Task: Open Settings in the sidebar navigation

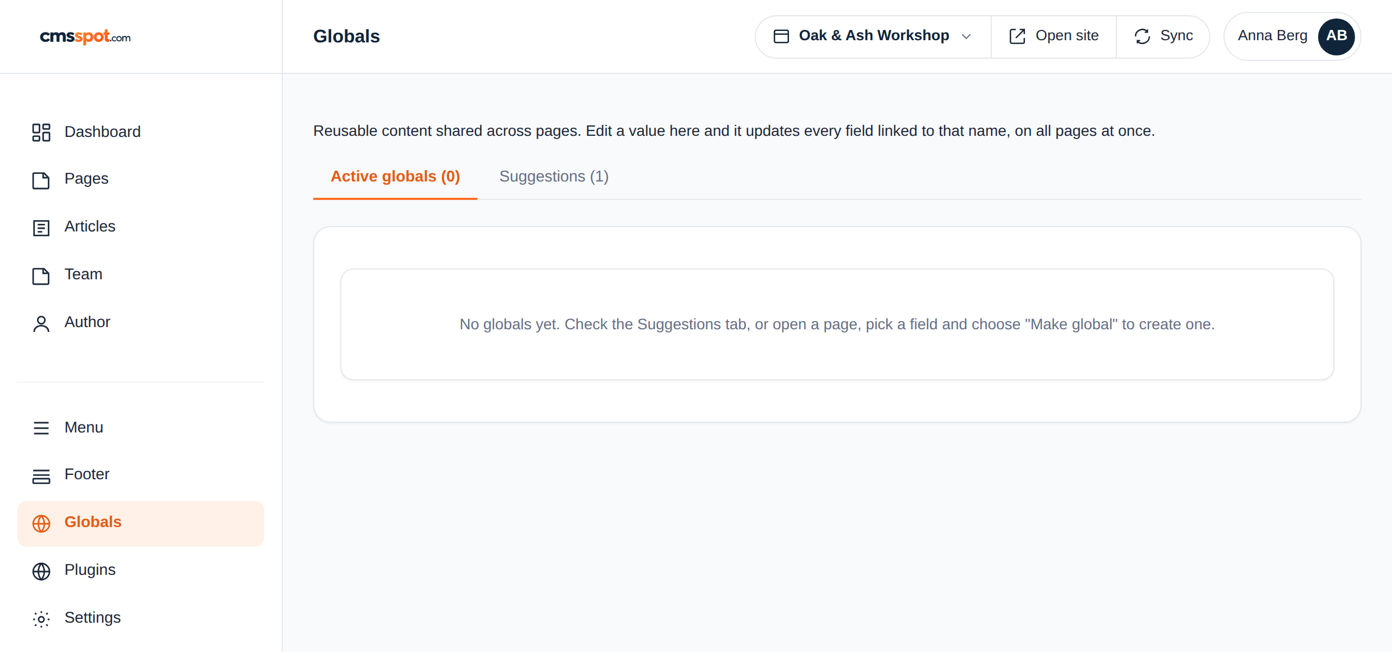Action: (141, 618)
